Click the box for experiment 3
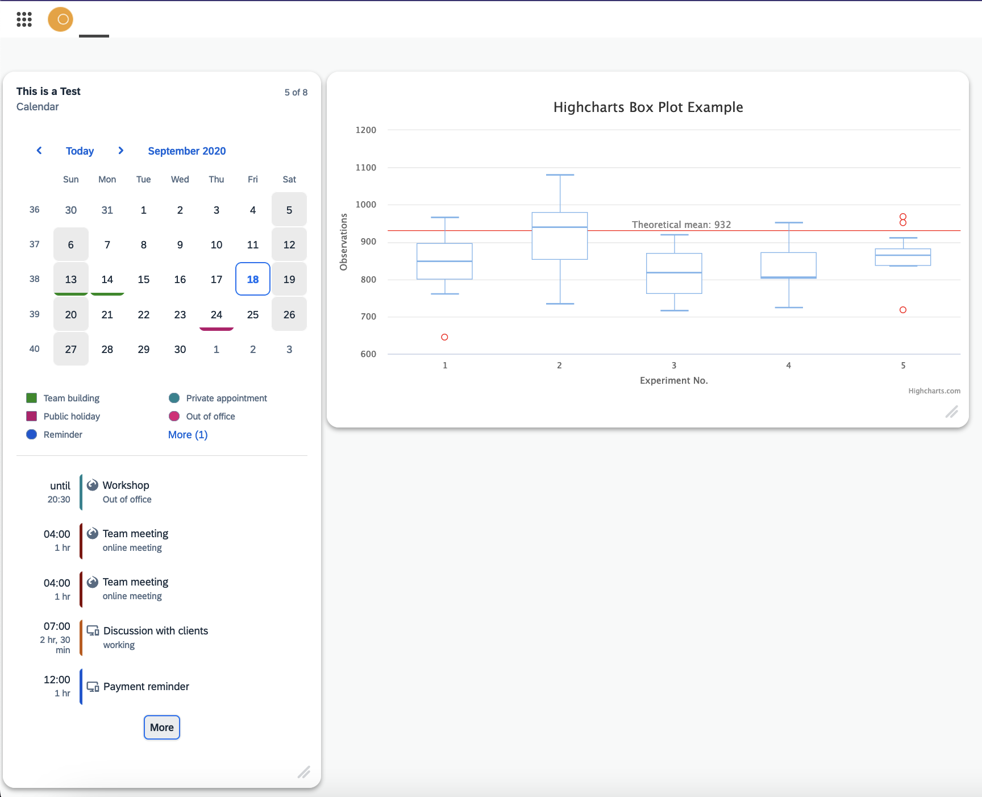982x797 pixels. (x=674, y=273)
